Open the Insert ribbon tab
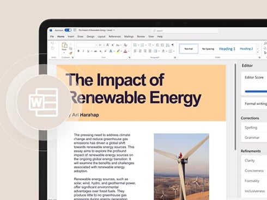Viewport: 267px width, 200px height. point(71,36)
